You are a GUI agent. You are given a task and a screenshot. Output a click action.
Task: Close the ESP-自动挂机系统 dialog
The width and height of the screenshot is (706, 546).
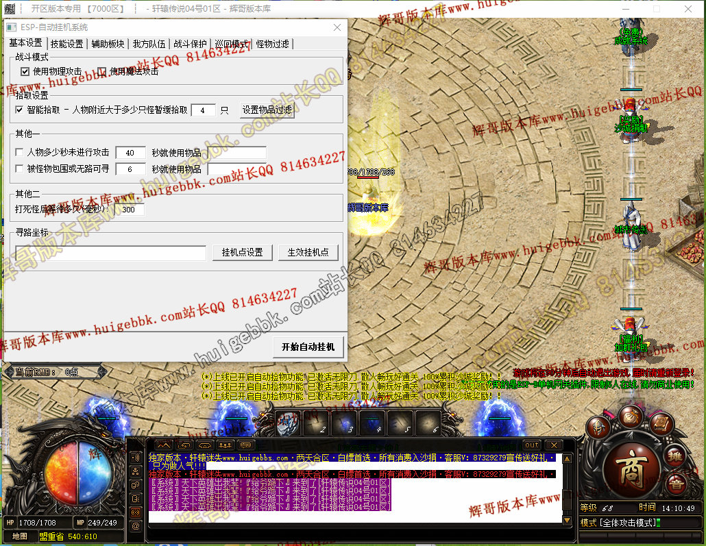point(337,27)
